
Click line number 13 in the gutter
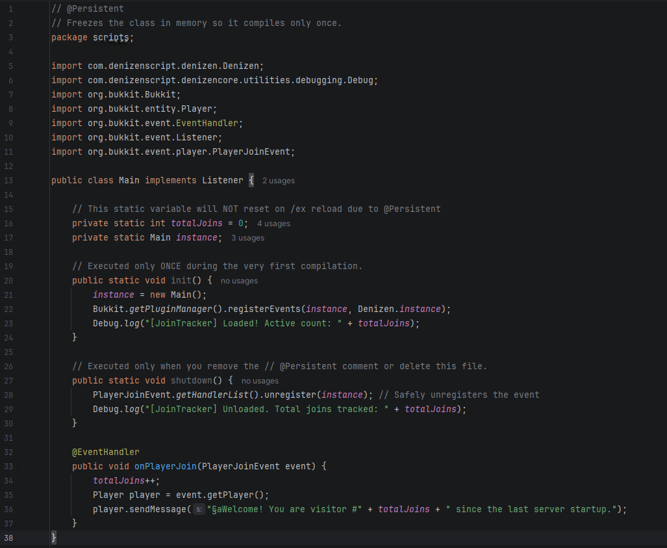point(8,181)
